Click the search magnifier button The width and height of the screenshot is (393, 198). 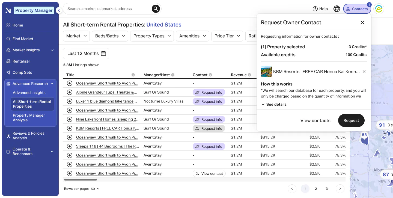[x=156, y=9]
